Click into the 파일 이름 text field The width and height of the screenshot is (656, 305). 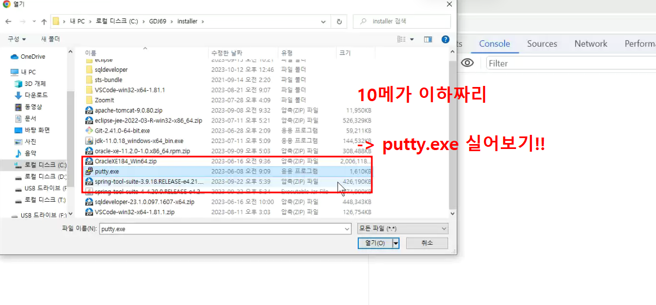pyautogui.click(x=221, y=229)
